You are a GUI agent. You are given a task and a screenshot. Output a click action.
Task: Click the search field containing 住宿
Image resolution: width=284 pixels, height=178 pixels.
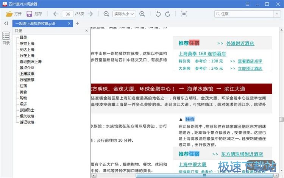(x=244, y=14)
